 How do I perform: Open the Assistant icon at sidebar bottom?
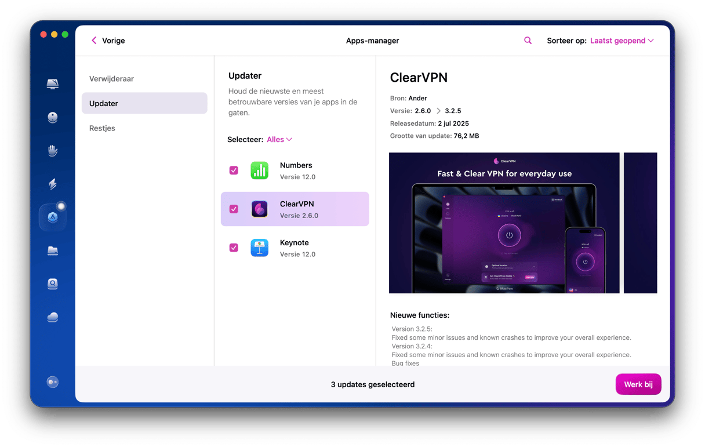53,382
